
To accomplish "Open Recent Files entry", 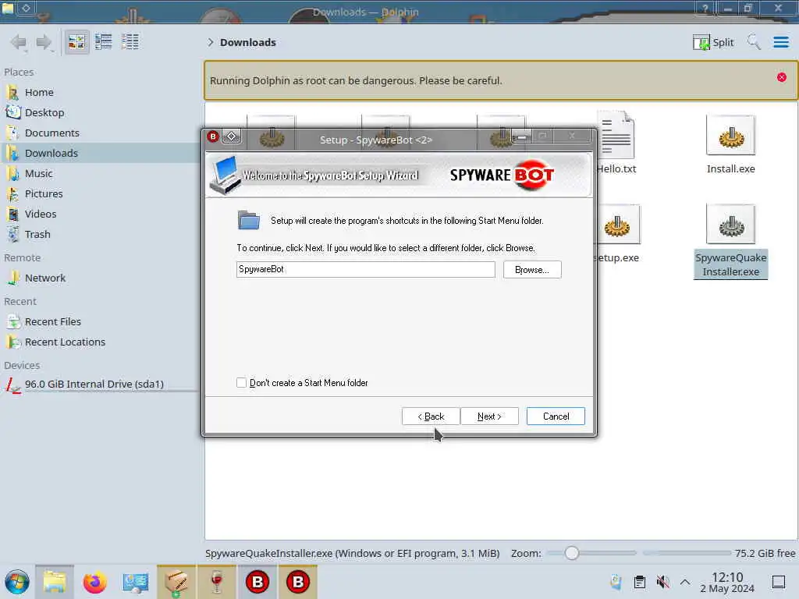I will [x=52, y=322].
